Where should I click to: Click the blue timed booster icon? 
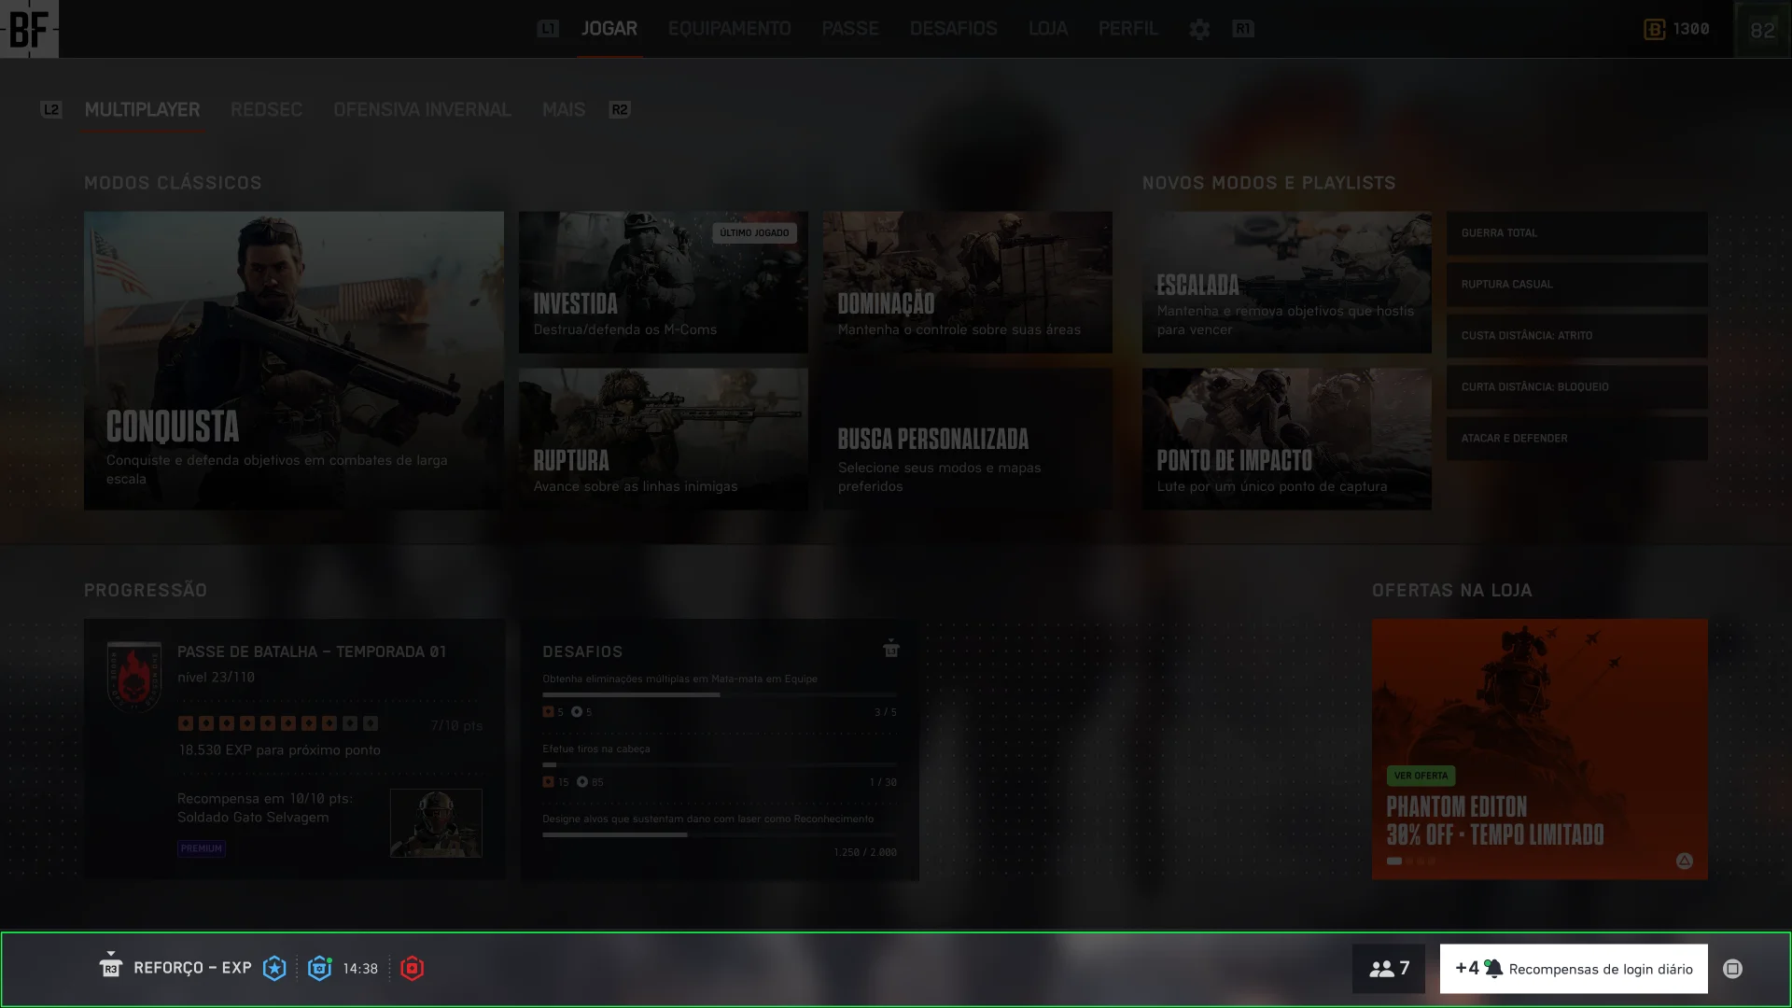pos(319,969)
